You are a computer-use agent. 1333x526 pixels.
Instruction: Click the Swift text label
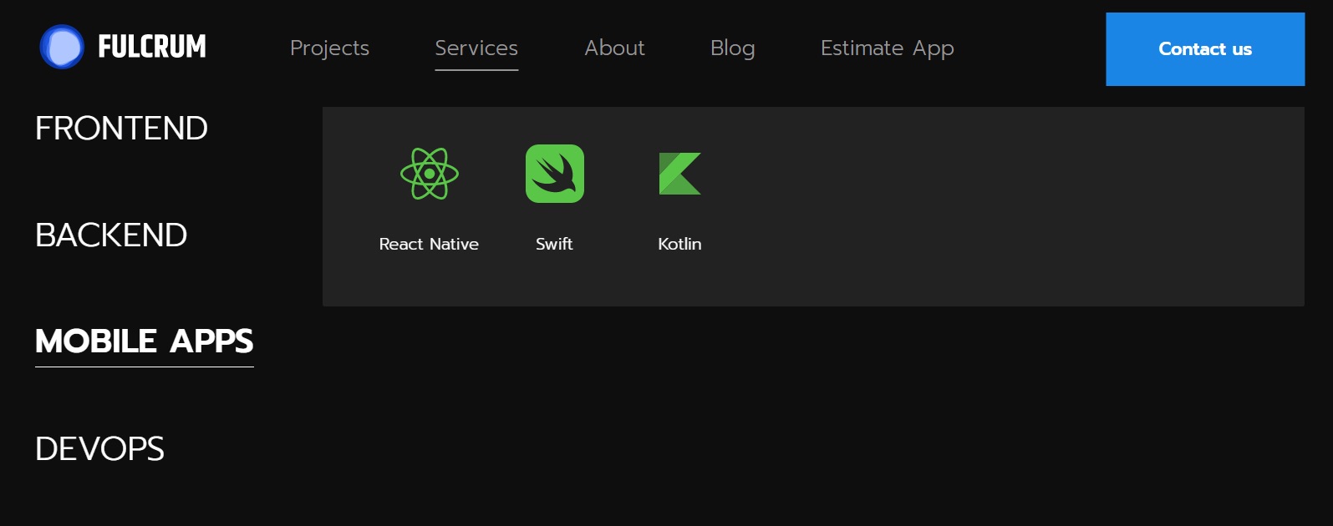pyautogui.click(x=554, y=244)
